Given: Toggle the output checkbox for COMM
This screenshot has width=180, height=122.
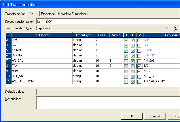Looking at the screenshot, I should pos(132,51).
